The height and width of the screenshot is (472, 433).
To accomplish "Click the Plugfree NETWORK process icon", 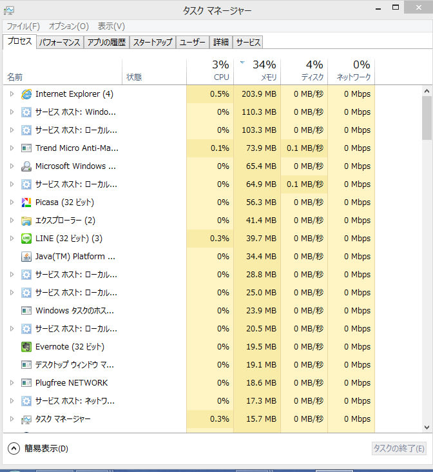I will pos(26,383).
